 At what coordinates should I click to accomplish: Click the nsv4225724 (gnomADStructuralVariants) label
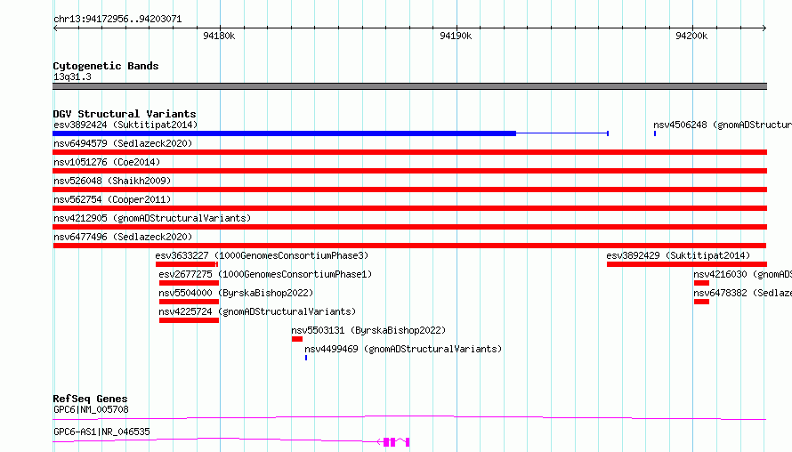tap(257, 311)
